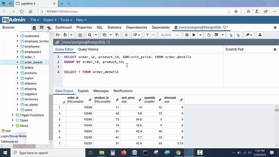Image resolution: width=279 pixels, height=157 pixels.
Task: Click inside the SQL query editor line 3
Action: (x=143, y=67)
